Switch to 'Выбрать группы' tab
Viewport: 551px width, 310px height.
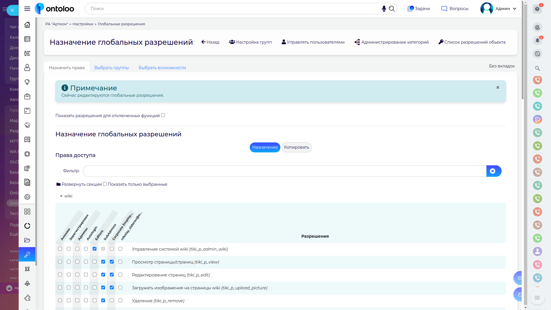click(111, 68)
